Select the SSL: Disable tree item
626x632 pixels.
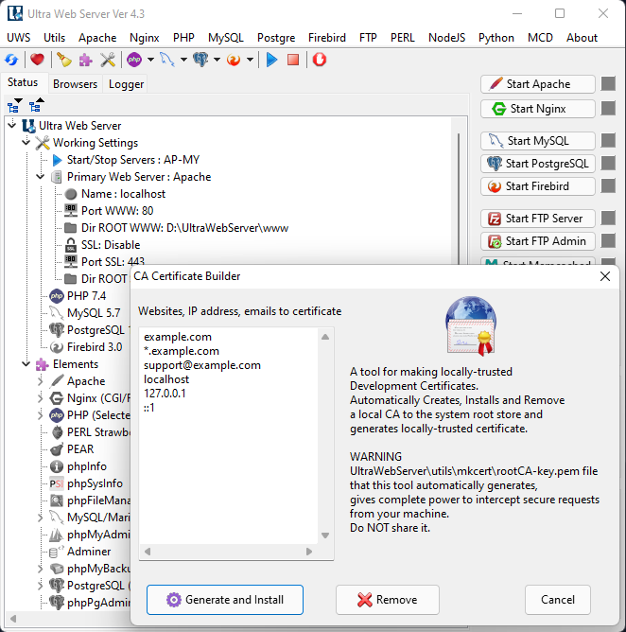pyautogui.click(x=111, y=245)
